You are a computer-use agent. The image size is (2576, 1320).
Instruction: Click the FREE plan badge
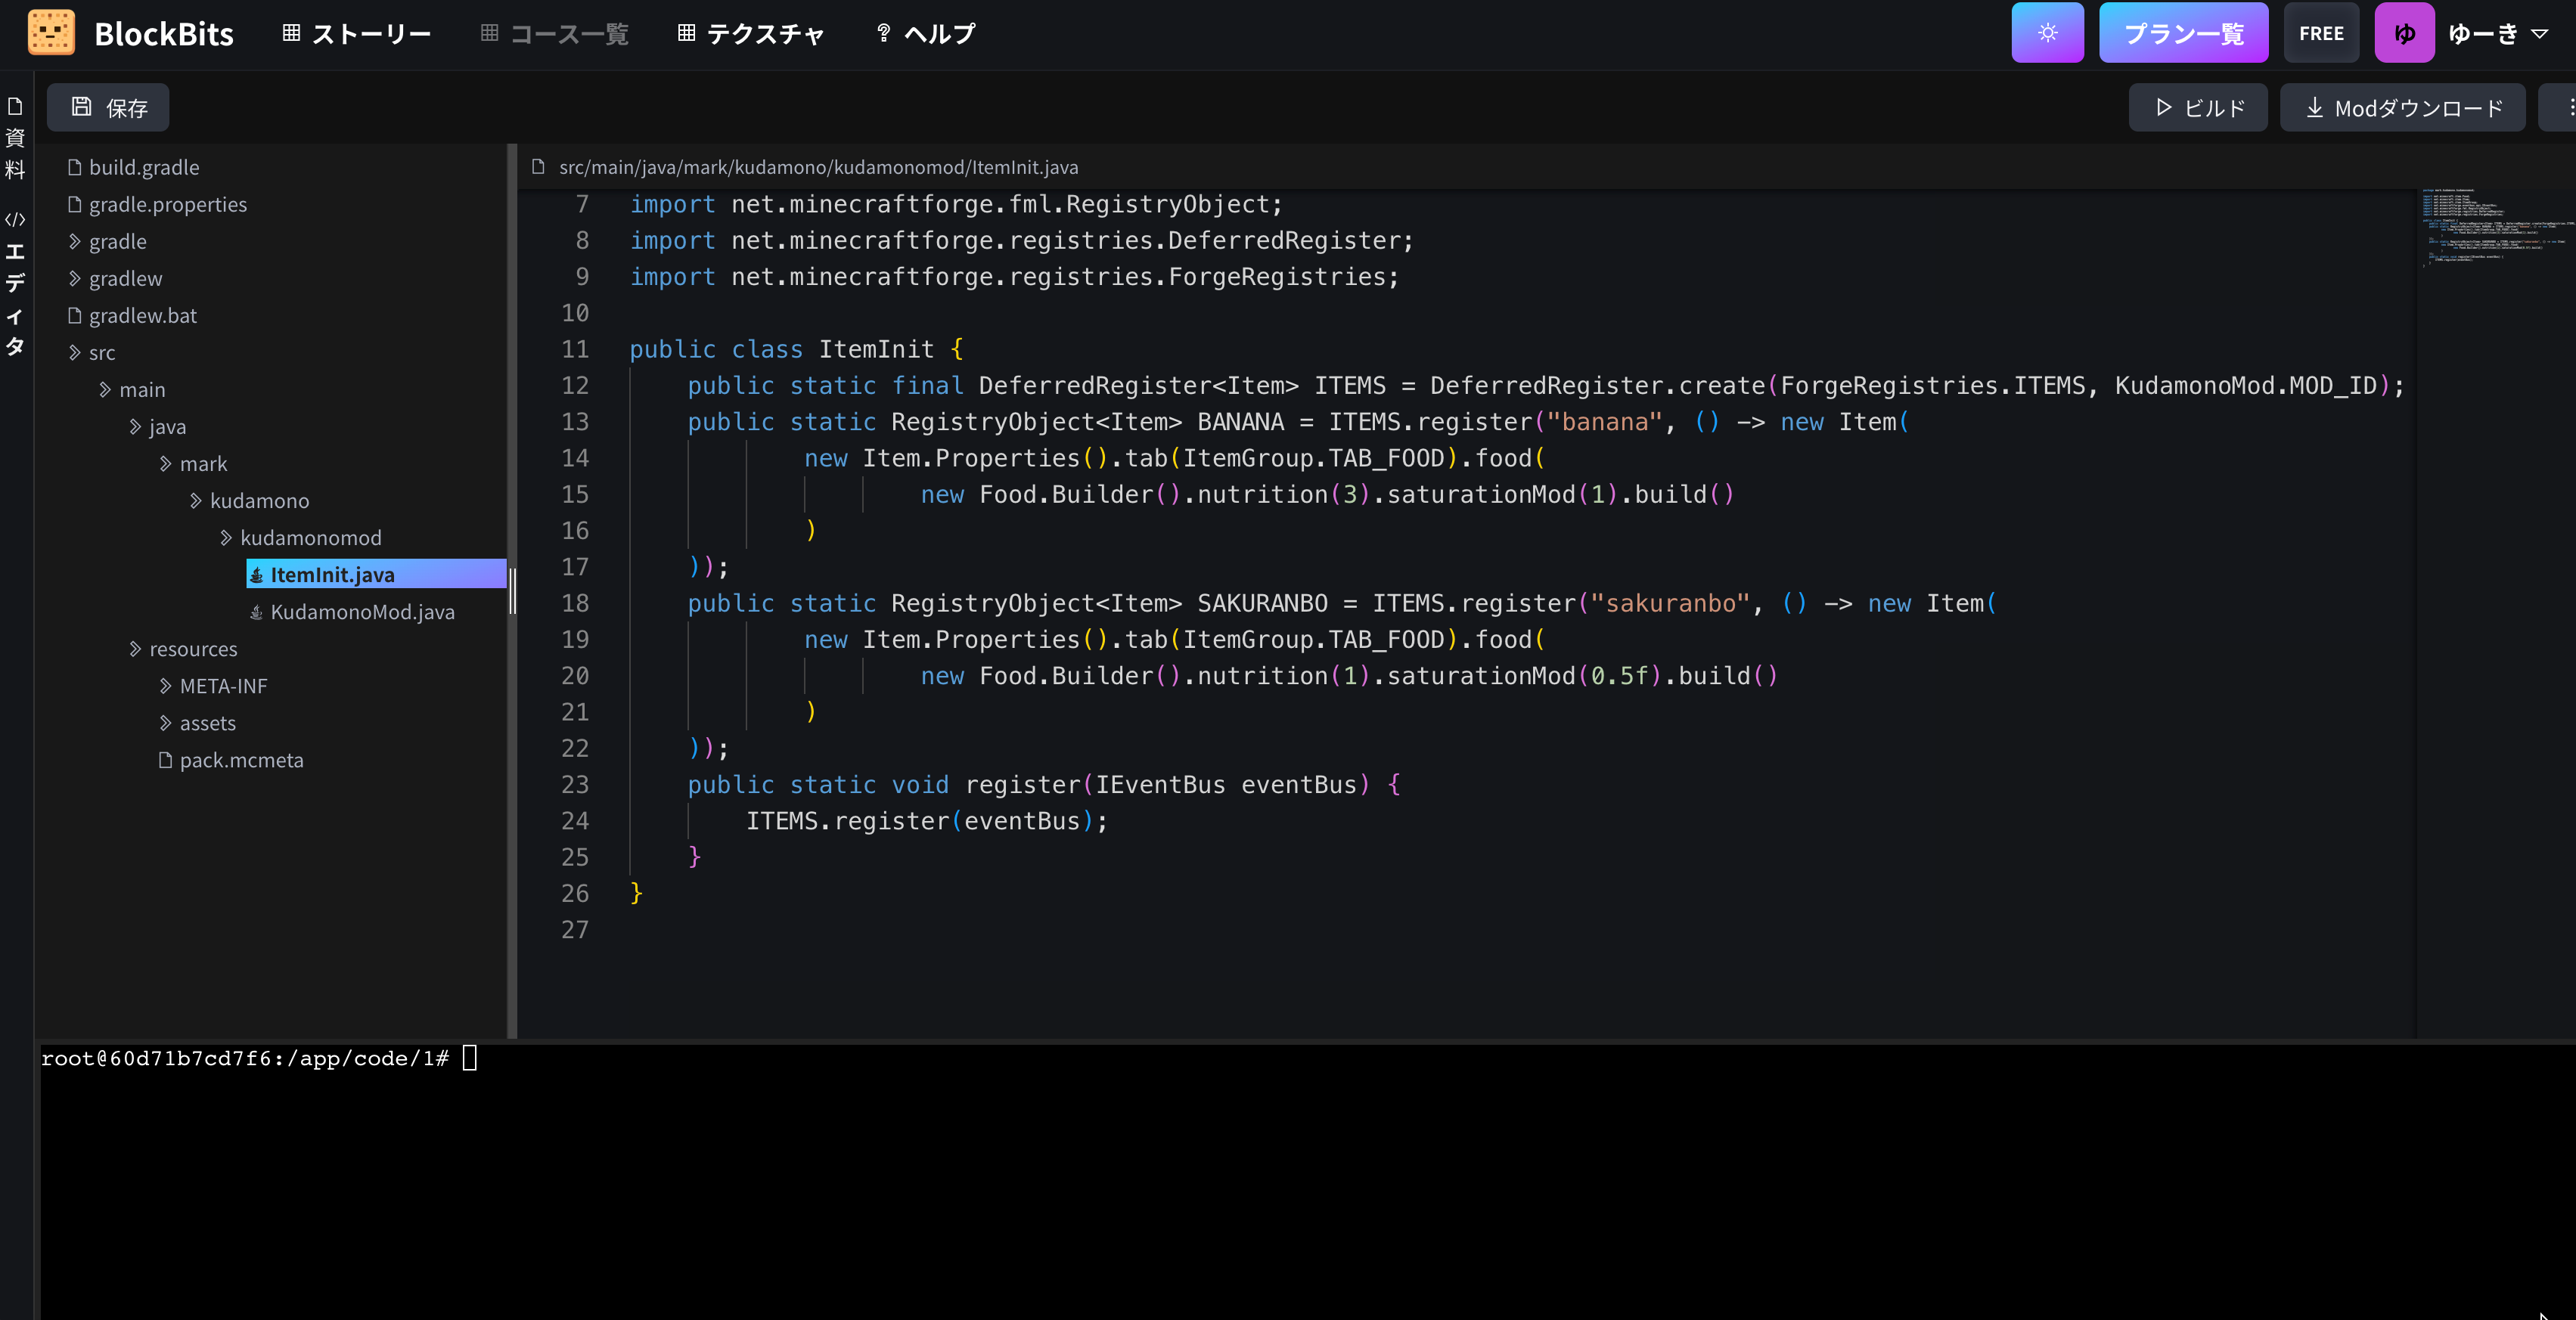click(x=2320, y=33)
